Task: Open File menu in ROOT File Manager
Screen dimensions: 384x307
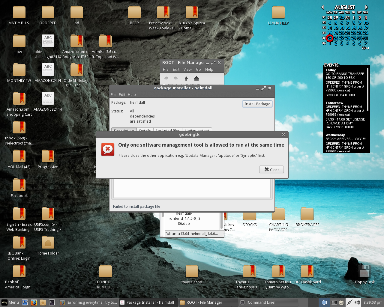Action: click(x=166, y=69)
